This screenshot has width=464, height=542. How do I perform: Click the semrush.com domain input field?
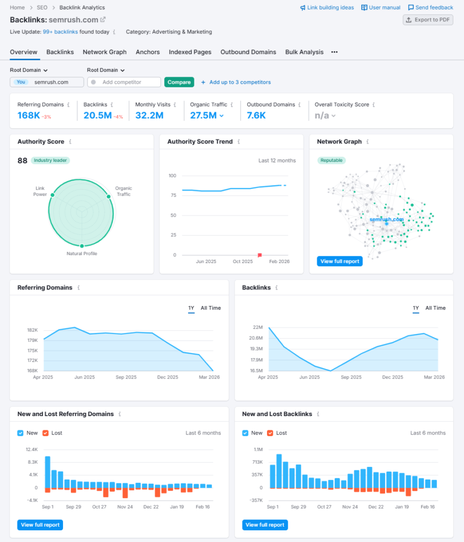[x=47, y=82]
